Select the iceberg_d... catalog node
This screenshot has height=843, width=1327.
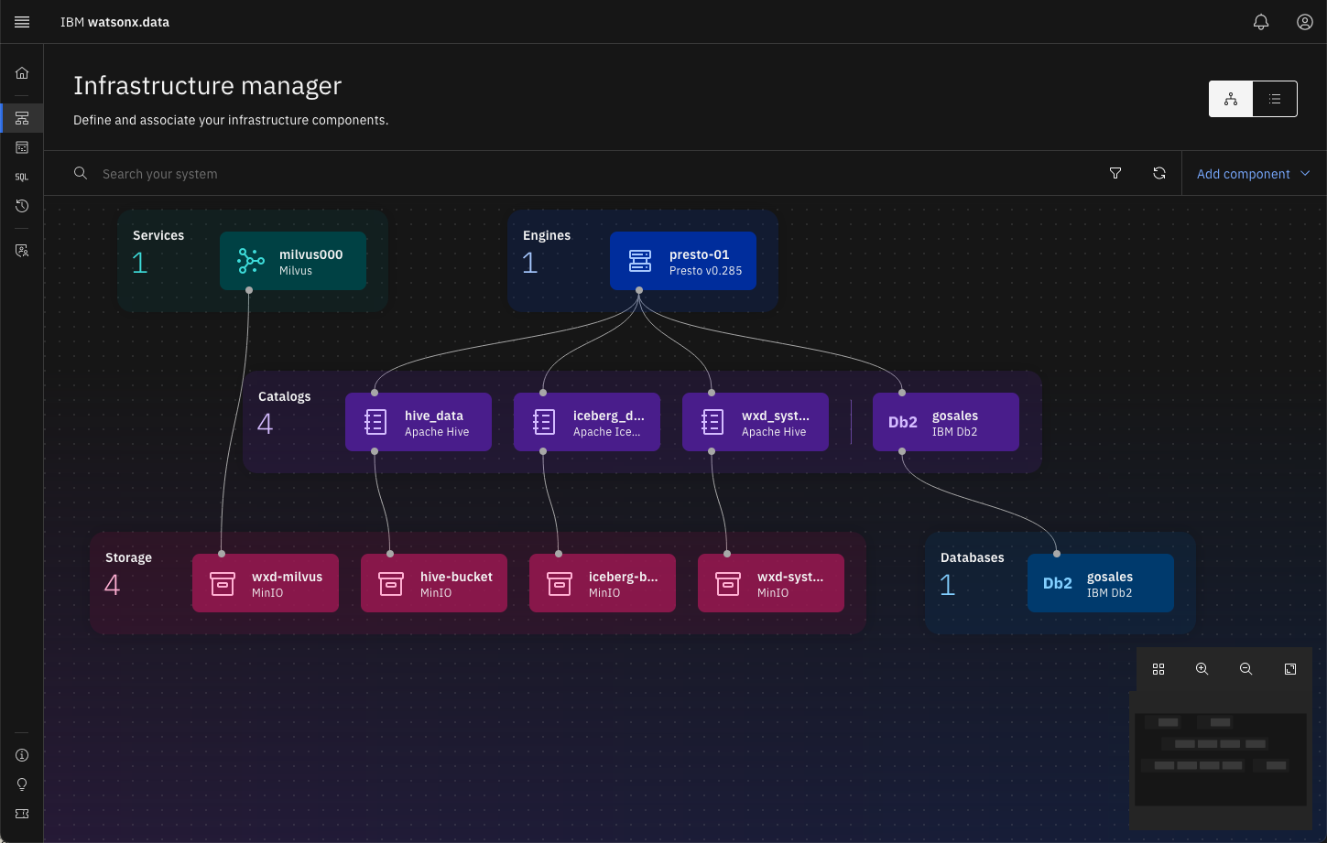(x=587, y=422)
